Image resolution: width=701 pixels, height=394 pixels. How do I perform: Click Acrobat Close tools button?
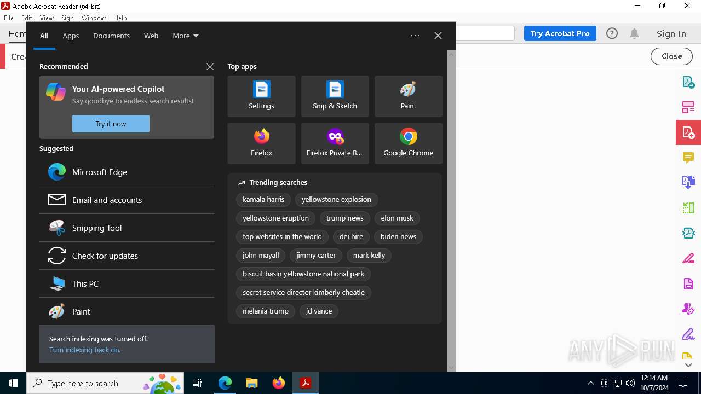671,56
